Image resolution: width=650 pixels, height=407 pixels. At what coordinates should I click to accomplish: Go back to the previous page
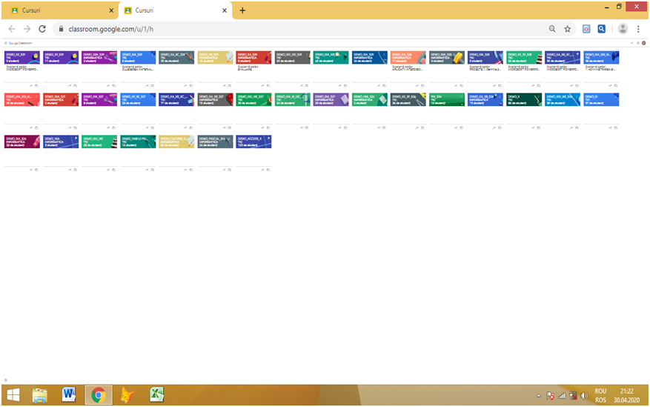click(x=12, y=29)
